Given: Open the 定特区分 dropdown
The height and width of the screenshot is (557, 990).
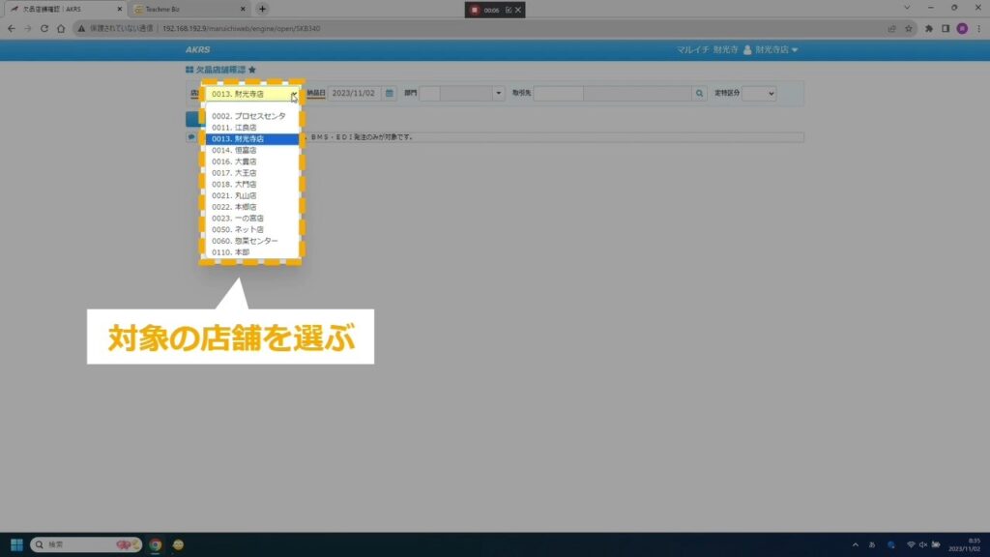Looking at the screenshot, I should 772,94.
